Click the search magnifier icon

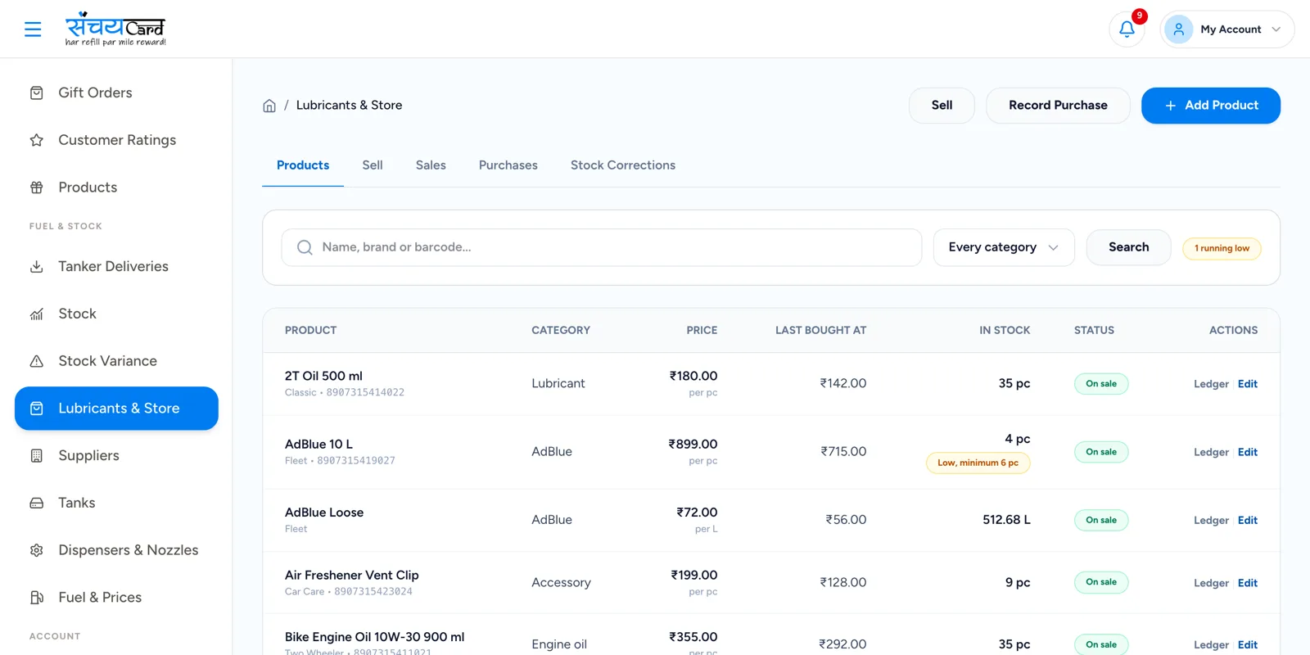(305, 247)
